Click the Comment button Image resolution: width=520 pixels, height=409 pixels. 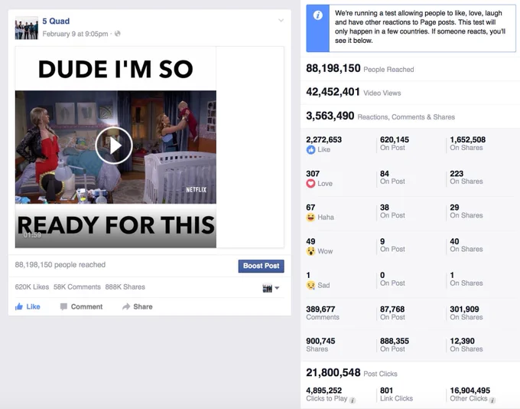point(81,306)
